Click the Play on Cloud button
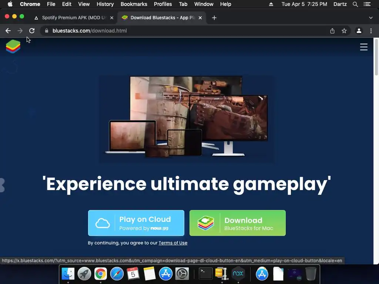 click(136, 223)
